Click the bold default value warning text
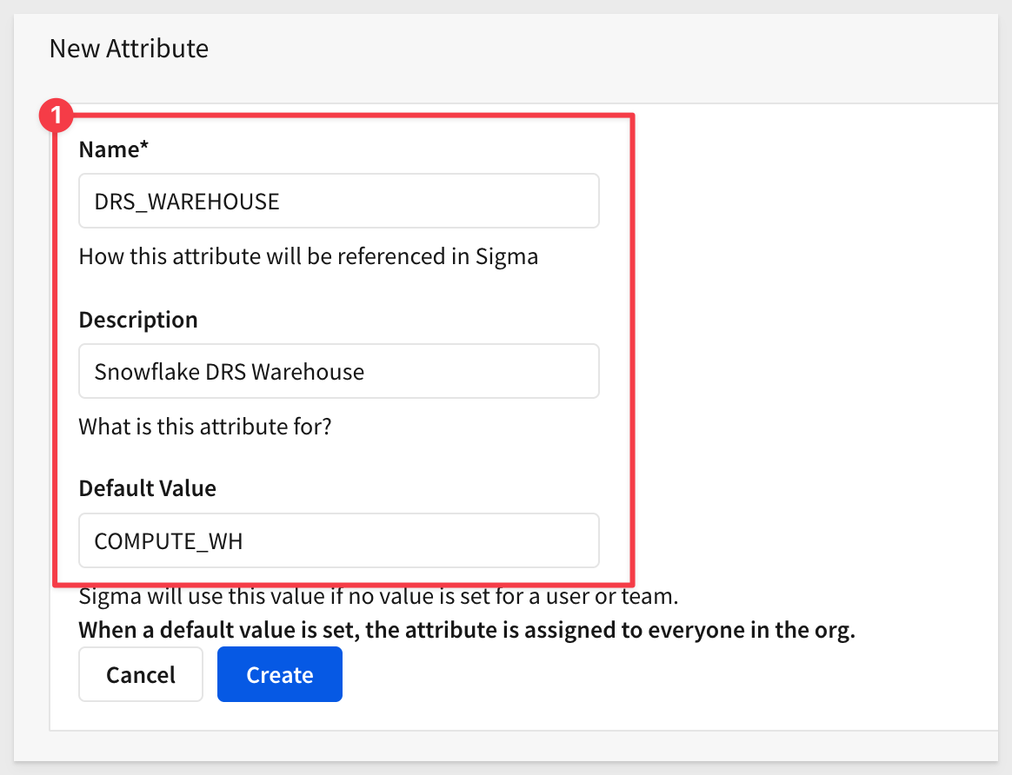Viewport: 1012px width, 775px height. click(x=467, y=629)
